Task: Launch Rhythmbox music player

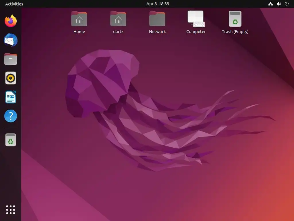Action: [x=11, y=78]
